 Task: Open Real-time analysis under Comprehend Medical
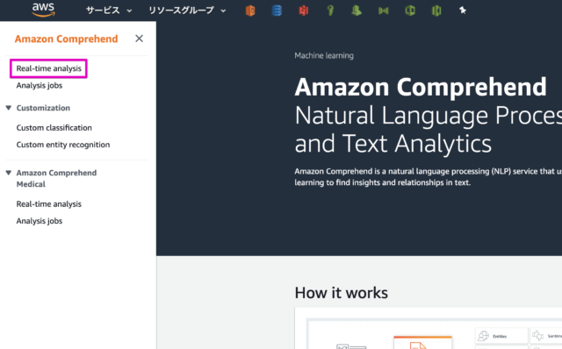tap(49, 204)
